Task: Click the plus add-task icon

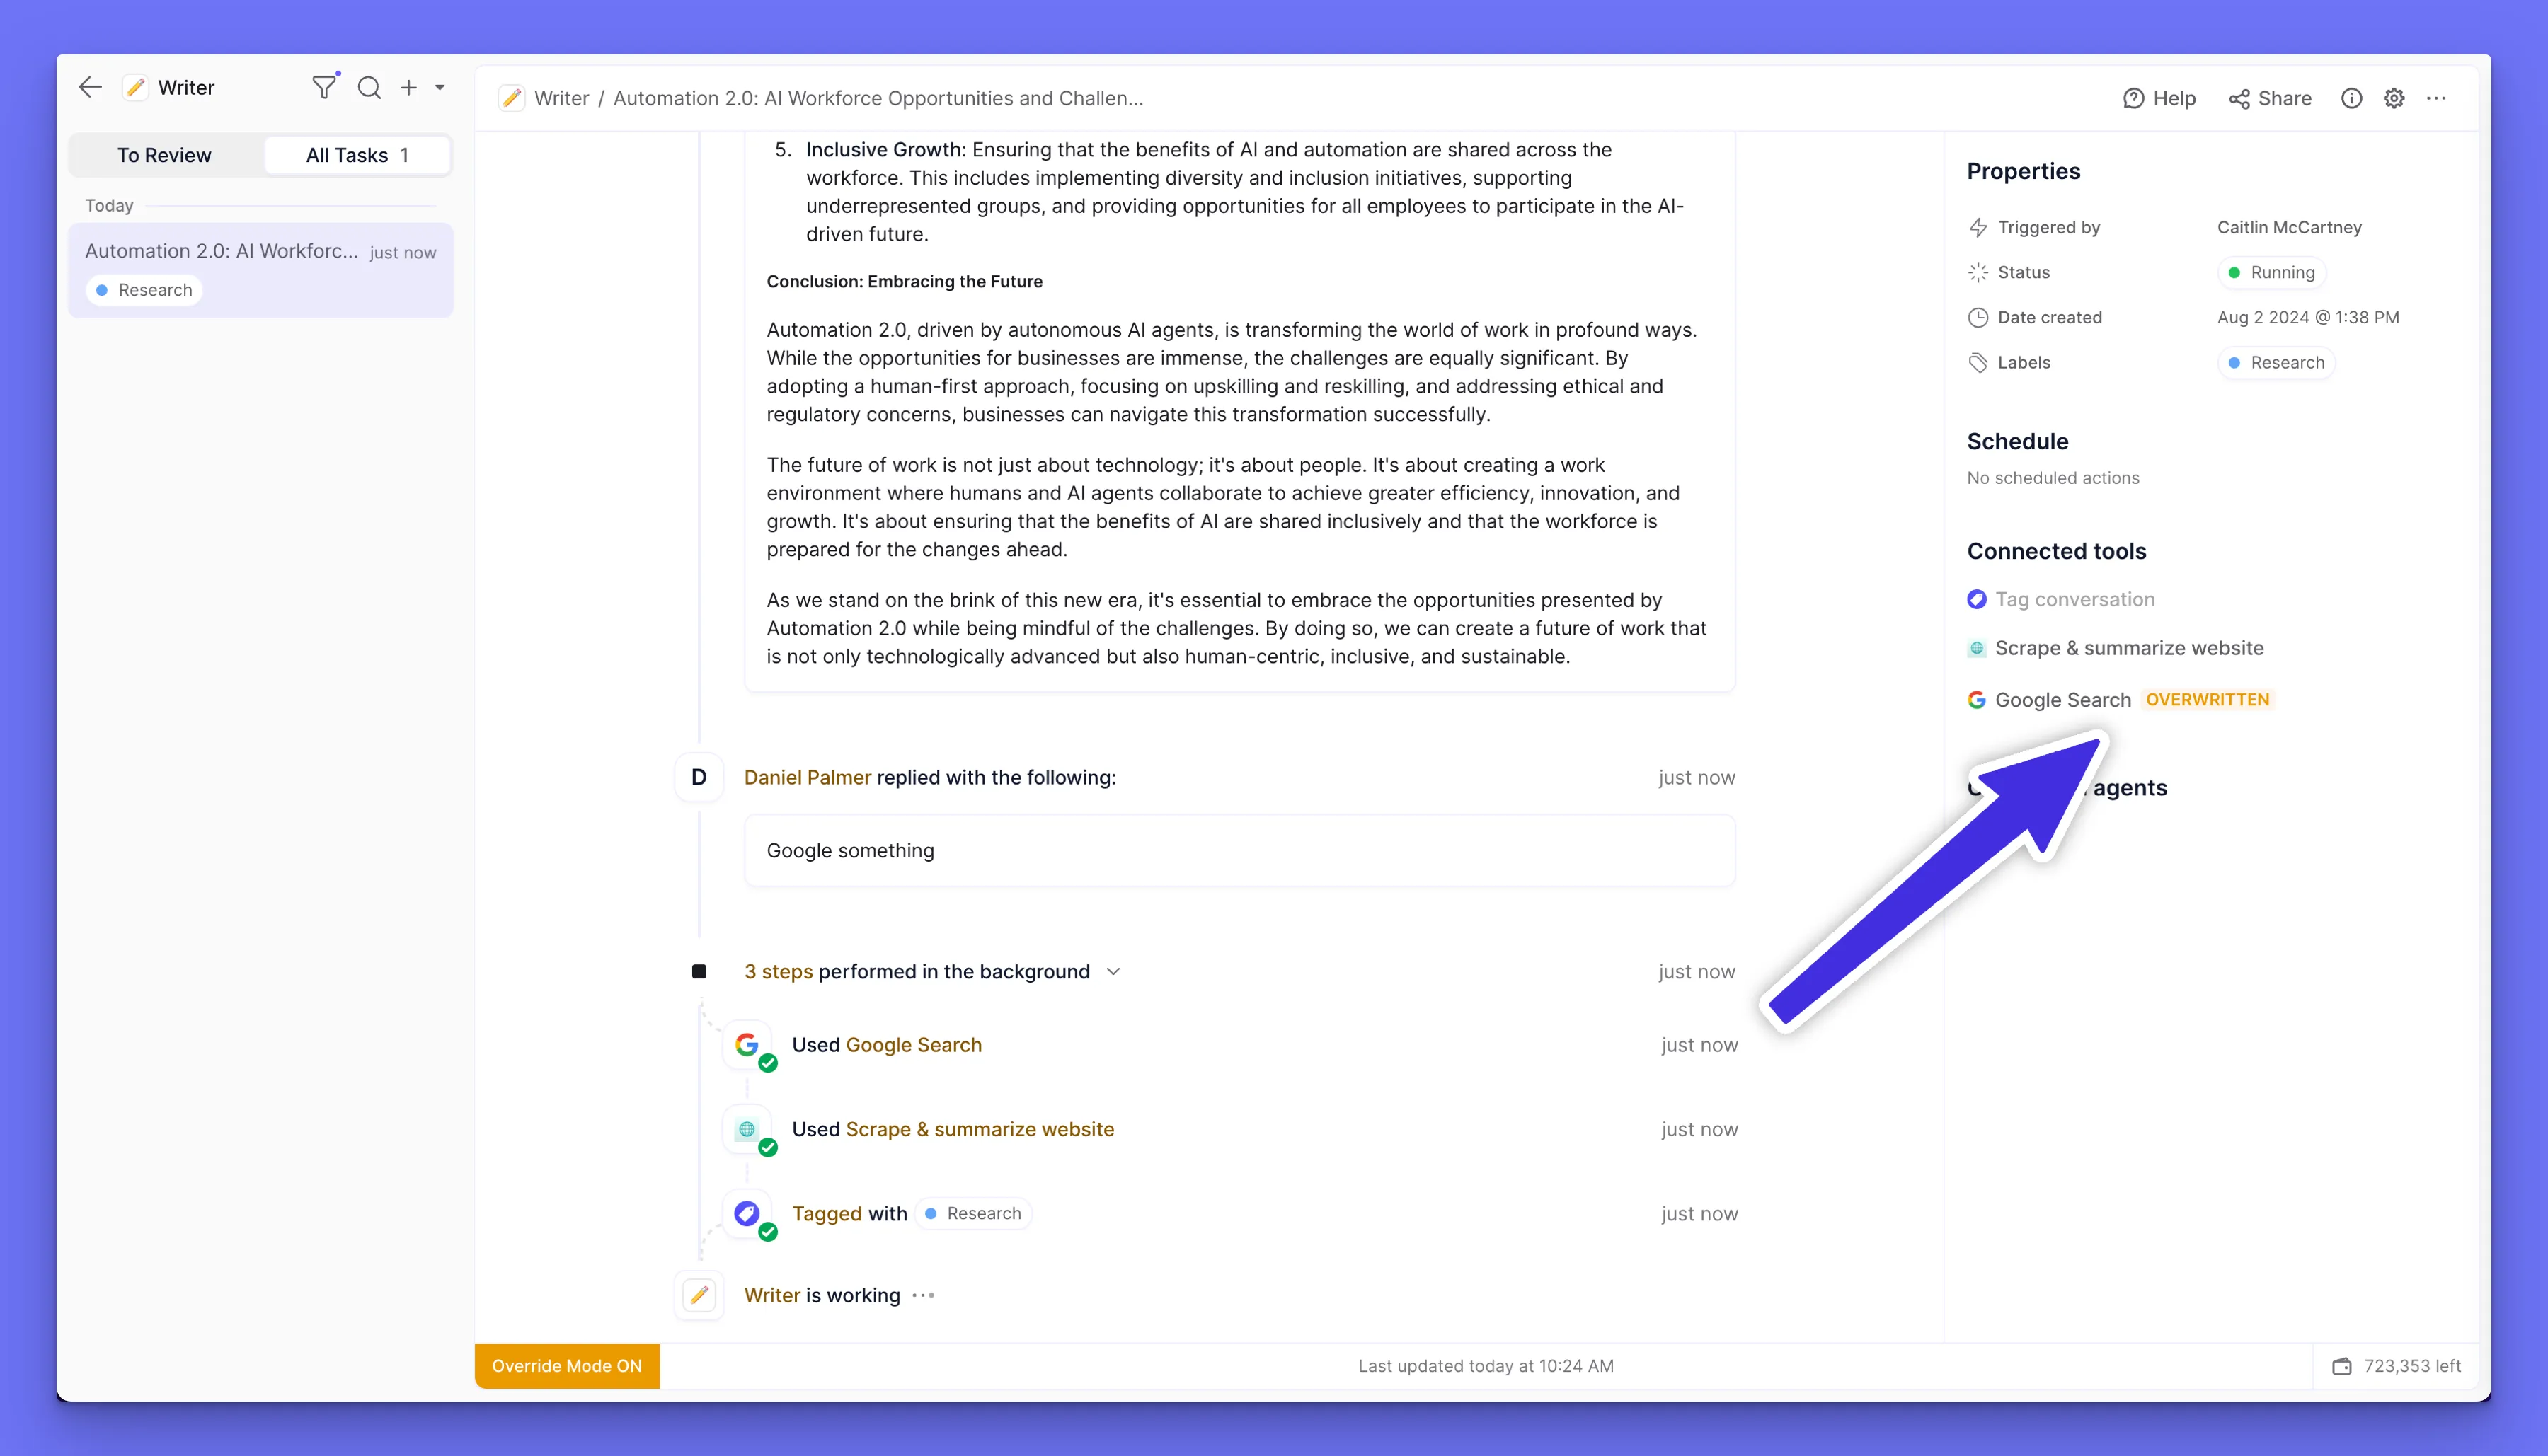Action: coord(408,87)
